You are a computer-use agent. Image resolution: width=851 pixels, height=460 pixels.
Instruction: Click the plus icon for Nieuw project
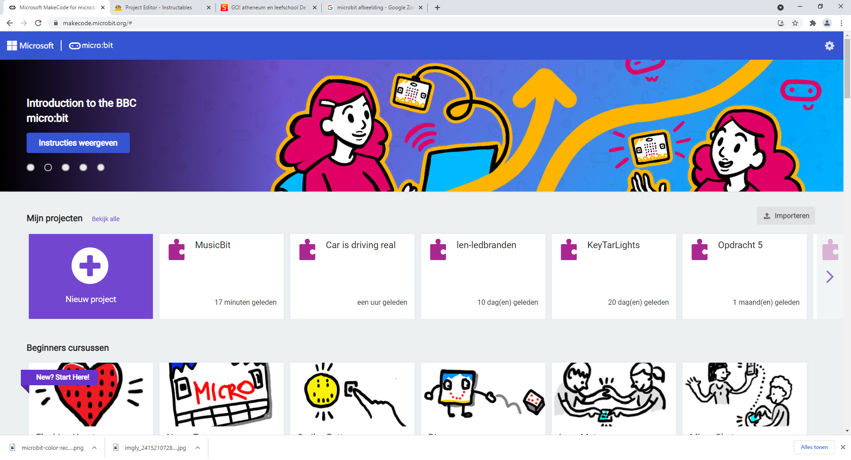pos(90,265)
